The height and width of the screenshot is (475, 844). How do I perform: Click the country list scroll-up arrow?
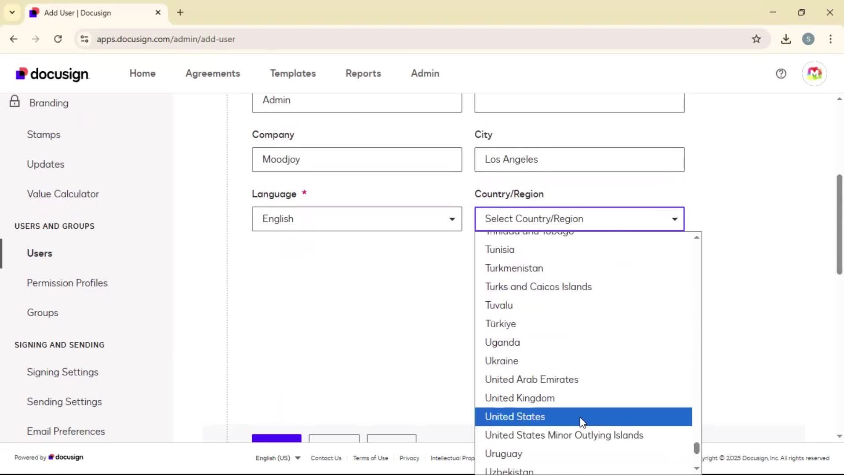point(696,237)
